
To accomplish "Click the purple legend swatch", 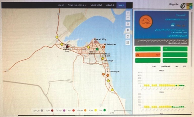I will coord(64,110).
